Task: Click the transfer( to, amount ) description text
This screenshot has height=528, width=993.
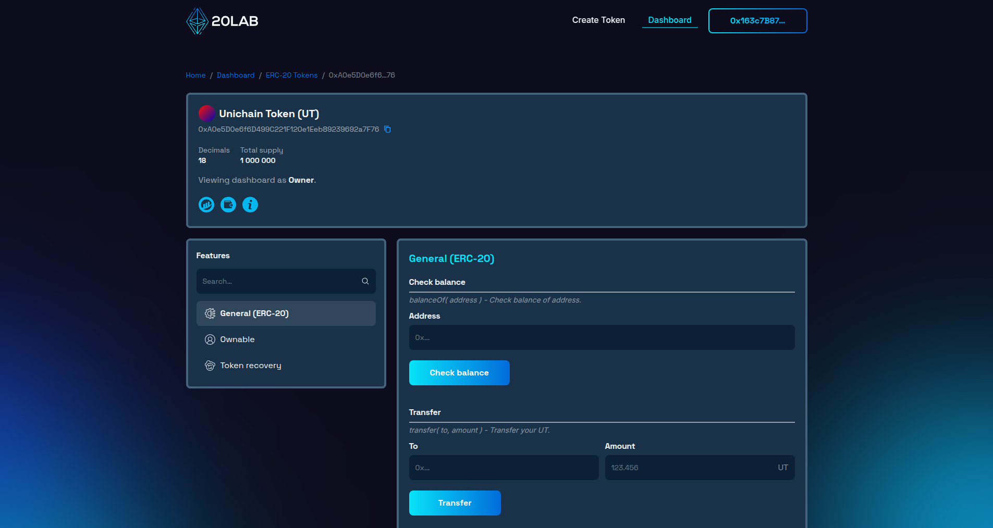Action: click(x=480, y=430)
